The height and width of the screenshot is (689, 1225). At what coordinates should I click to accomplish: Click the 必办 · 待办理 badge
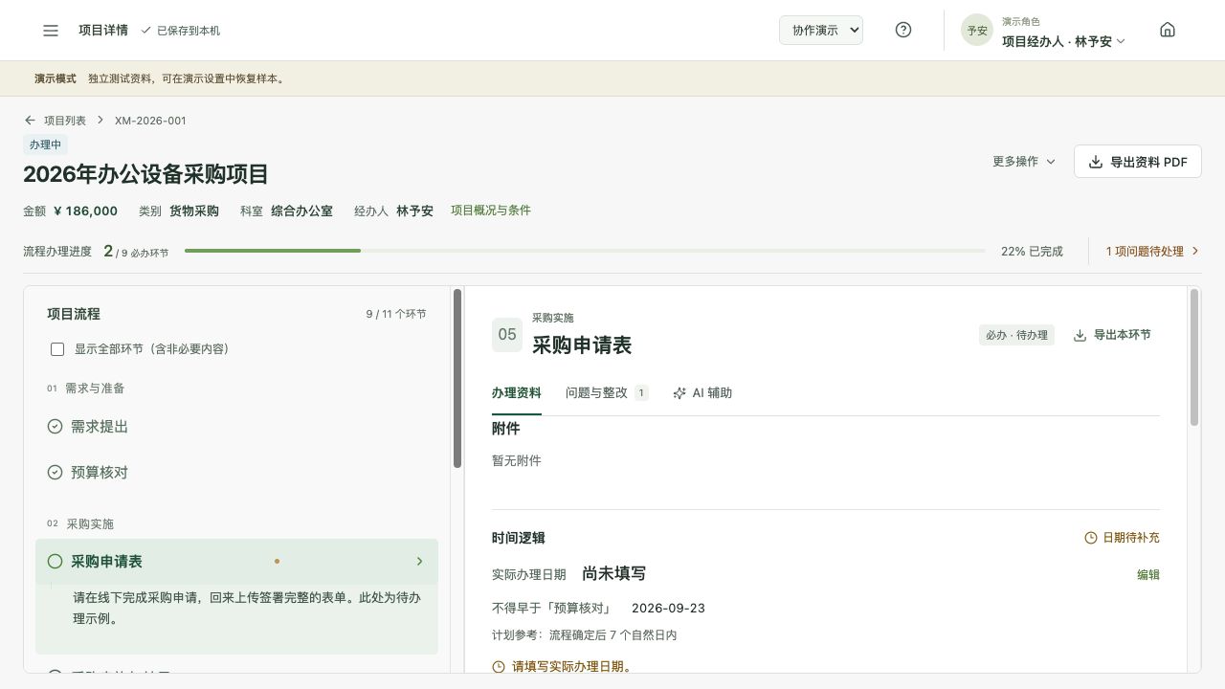1016,335
